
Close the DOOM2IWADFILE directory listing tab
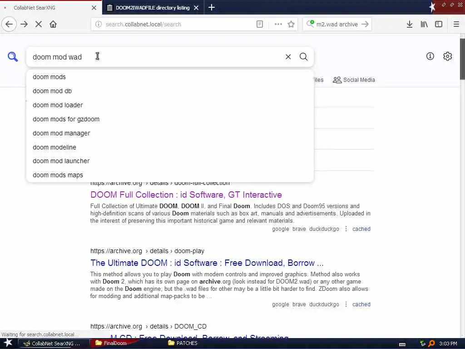pyautogui.click(x=196, y=8)
